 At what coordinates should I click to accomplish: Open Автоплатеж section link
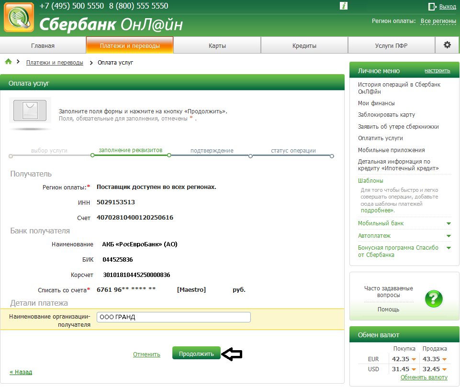coord(374,236)
